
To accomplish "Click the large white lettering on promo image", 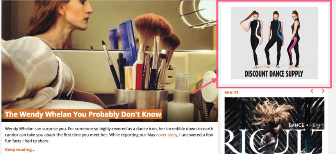I will pyautogui.click(x=274, y=140).
